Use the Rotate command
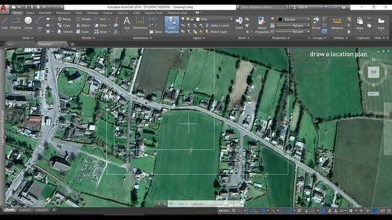This screenshot has height=220, width=392. click(x=83, y=19)
